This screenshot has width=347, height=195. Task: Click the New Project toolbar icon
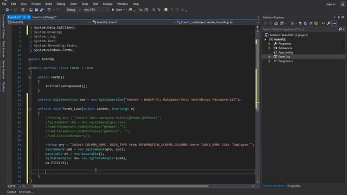(23, 10)
